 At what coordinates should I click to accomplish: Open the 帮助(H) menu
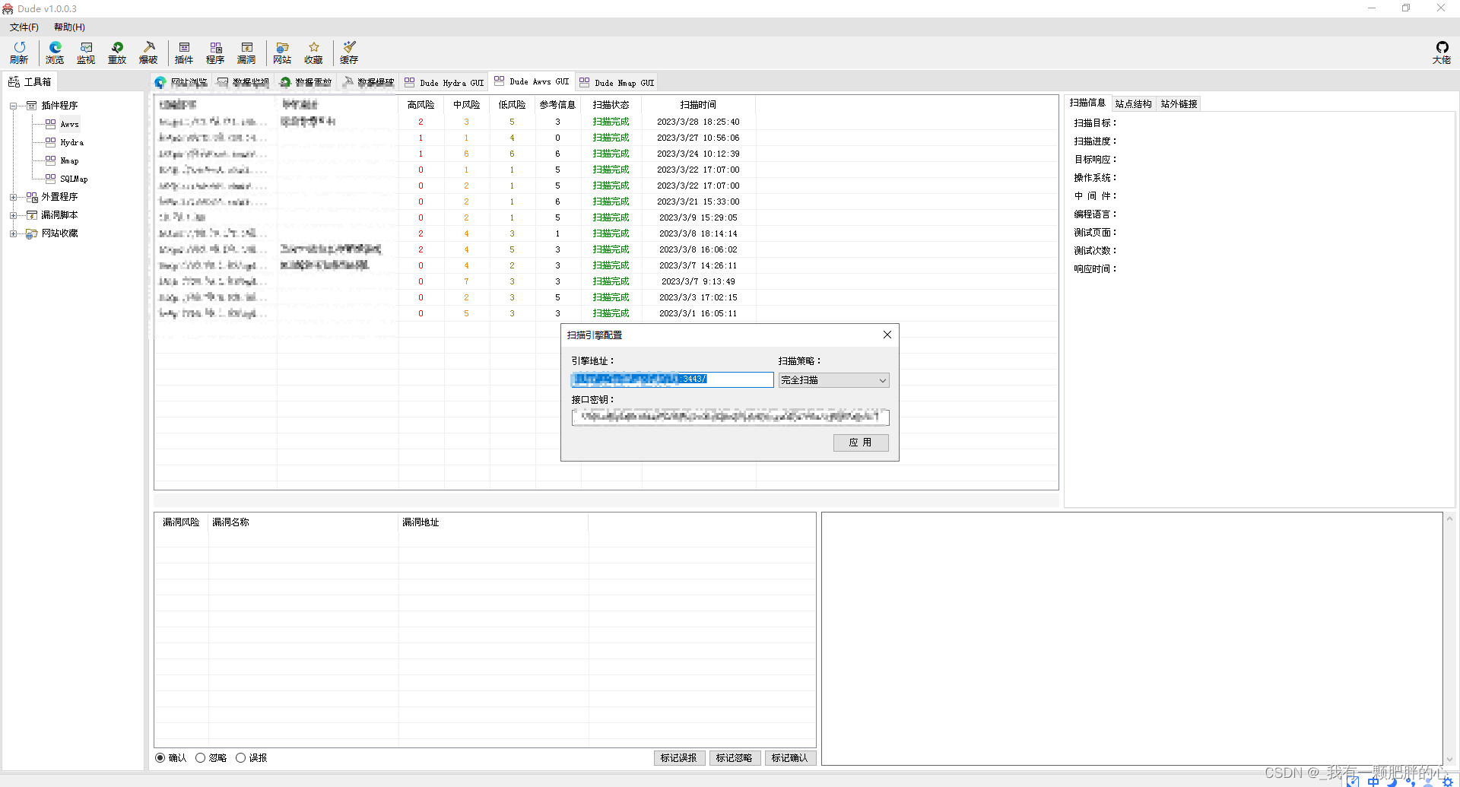click(x=69, y=27)
